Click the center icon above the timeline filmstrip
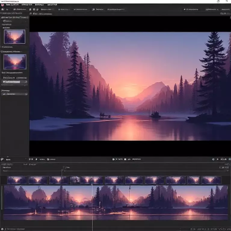Screen dimensions: 231x231 click(113, 159)
